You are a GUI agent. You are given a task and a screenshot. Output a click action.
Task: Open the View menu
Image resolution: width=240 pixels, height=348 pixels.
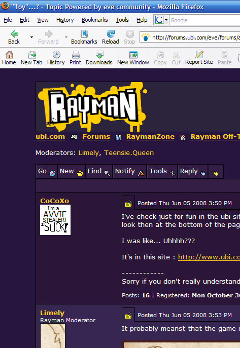[x=43, y=20]
